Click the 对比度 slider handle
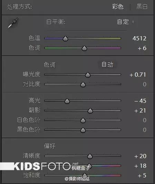The image size is (155, 184). tap(83, 85)
